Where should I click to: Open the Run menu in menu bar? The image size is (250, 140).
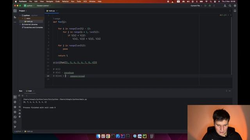click(x=73, y=2)
